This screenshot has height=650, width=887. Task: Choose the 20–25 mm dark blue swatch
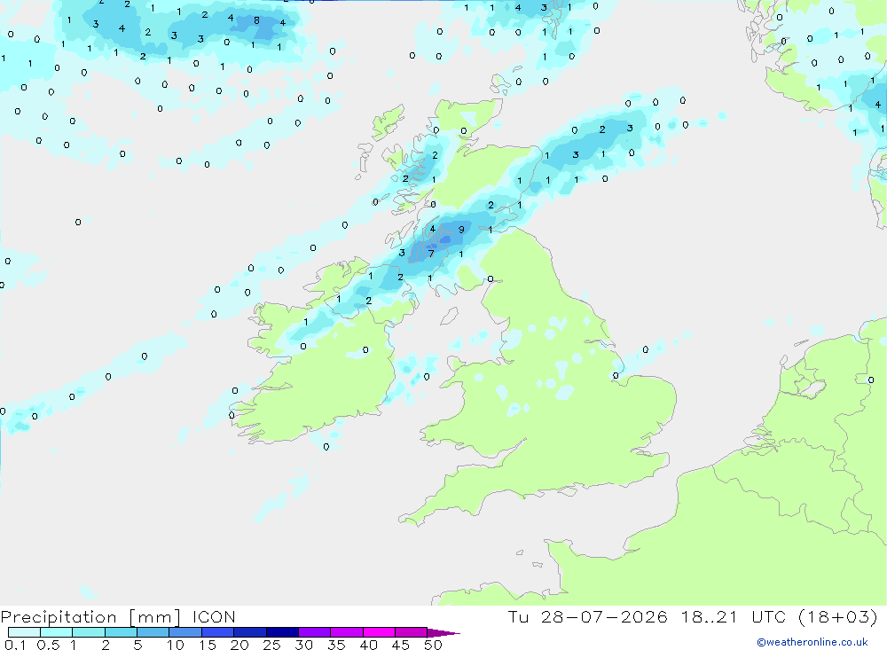coord(250,632)
